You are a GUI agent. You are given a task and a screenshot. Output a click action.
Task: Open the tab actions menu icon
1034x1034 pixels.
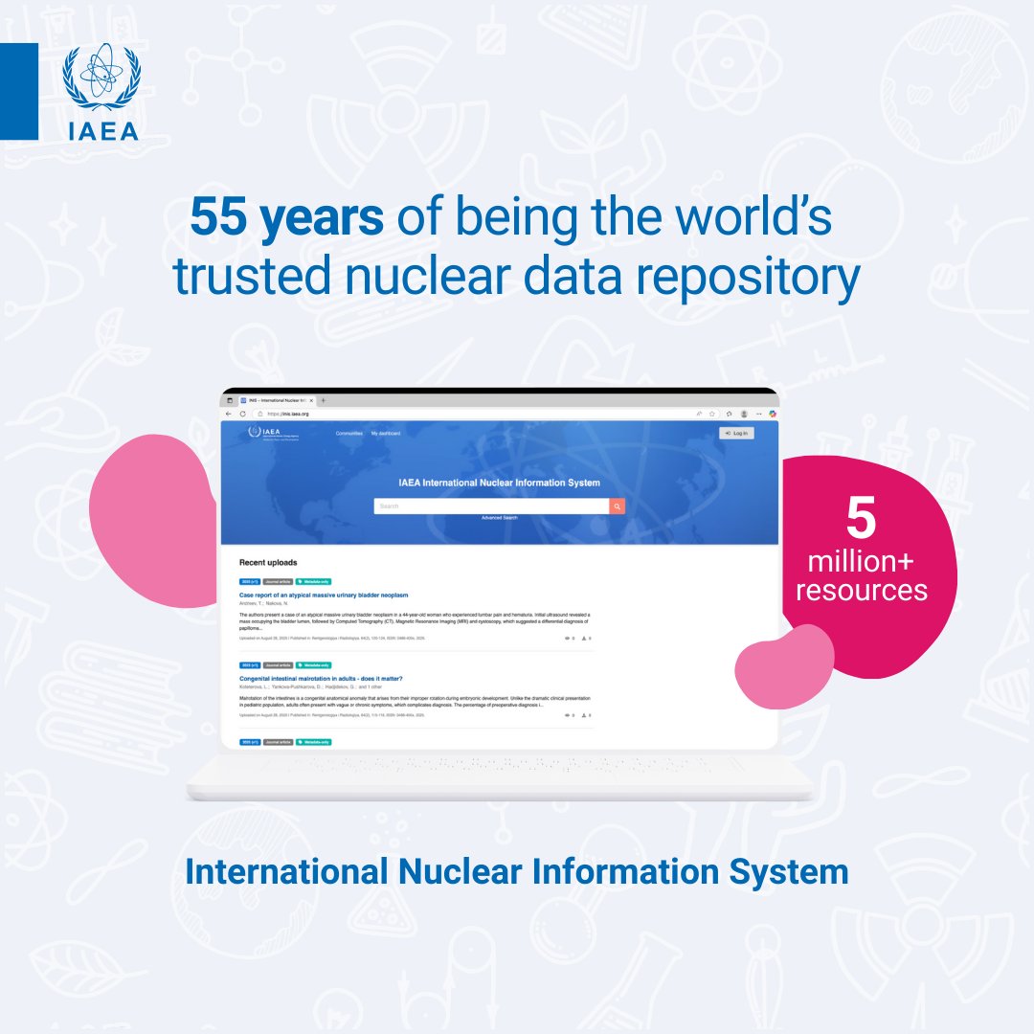pos(230,400)
